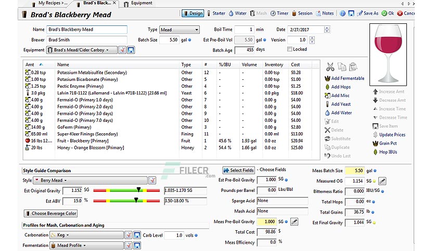
Task: Open the Timer tool
Action: coord(279,13)
